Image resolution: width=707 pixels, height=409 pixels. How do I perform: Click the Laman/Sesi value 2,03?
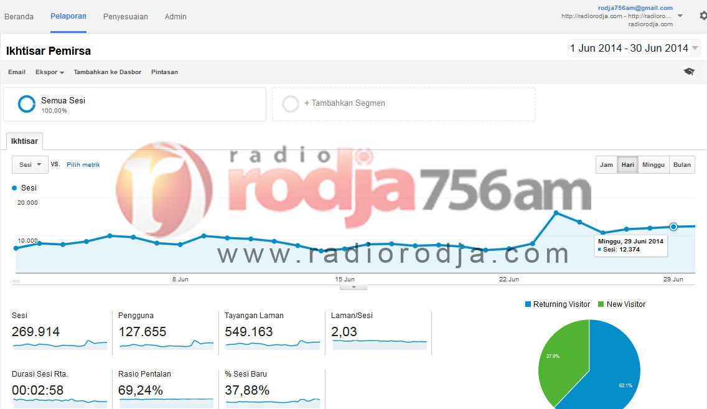click(344, 332)
